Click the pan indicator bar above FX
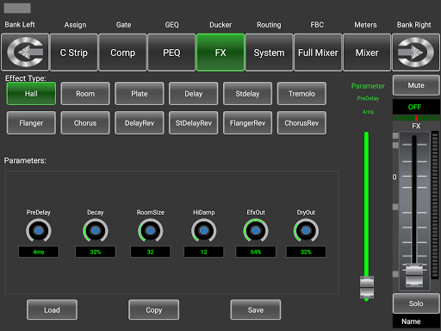 point(416,118)
